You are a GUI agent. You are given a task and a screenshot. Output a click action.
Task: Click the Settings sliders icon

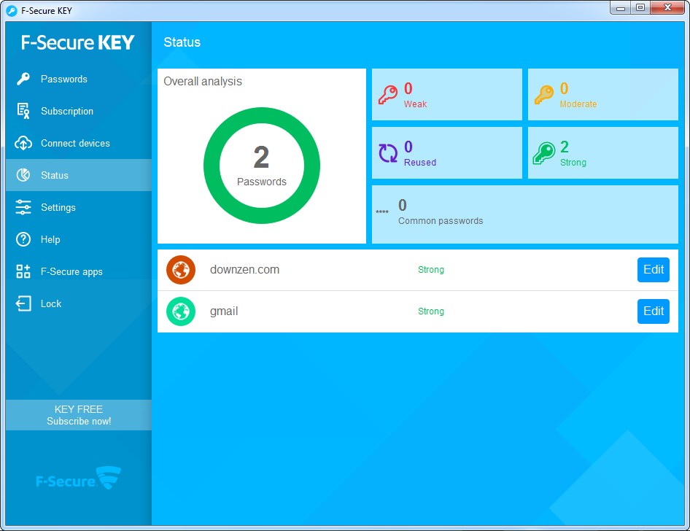coord(23,207)
